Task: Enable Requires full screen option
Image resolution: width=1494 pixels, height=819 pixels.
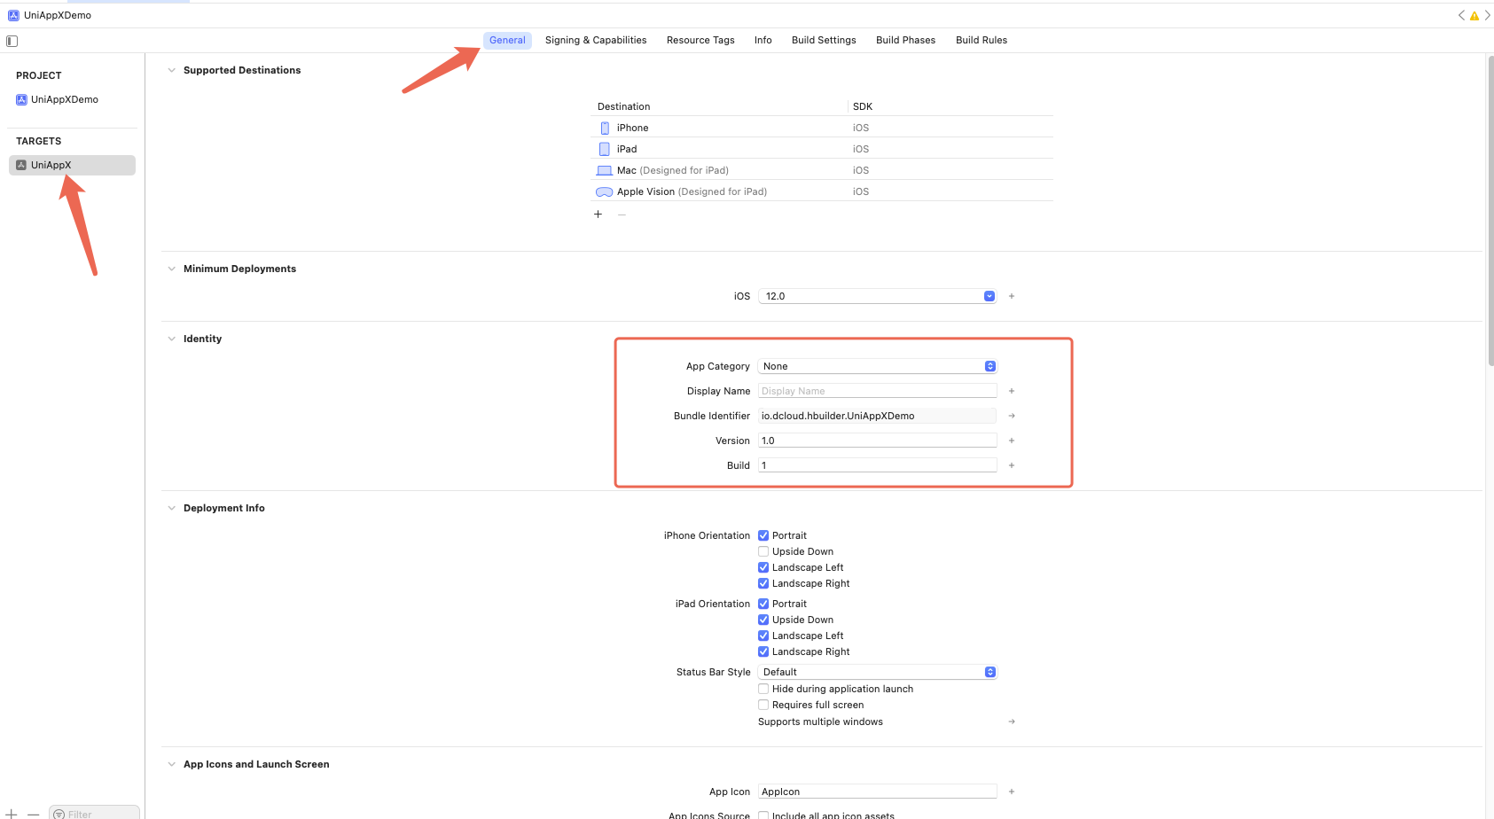Action: (x=763, y=705)
